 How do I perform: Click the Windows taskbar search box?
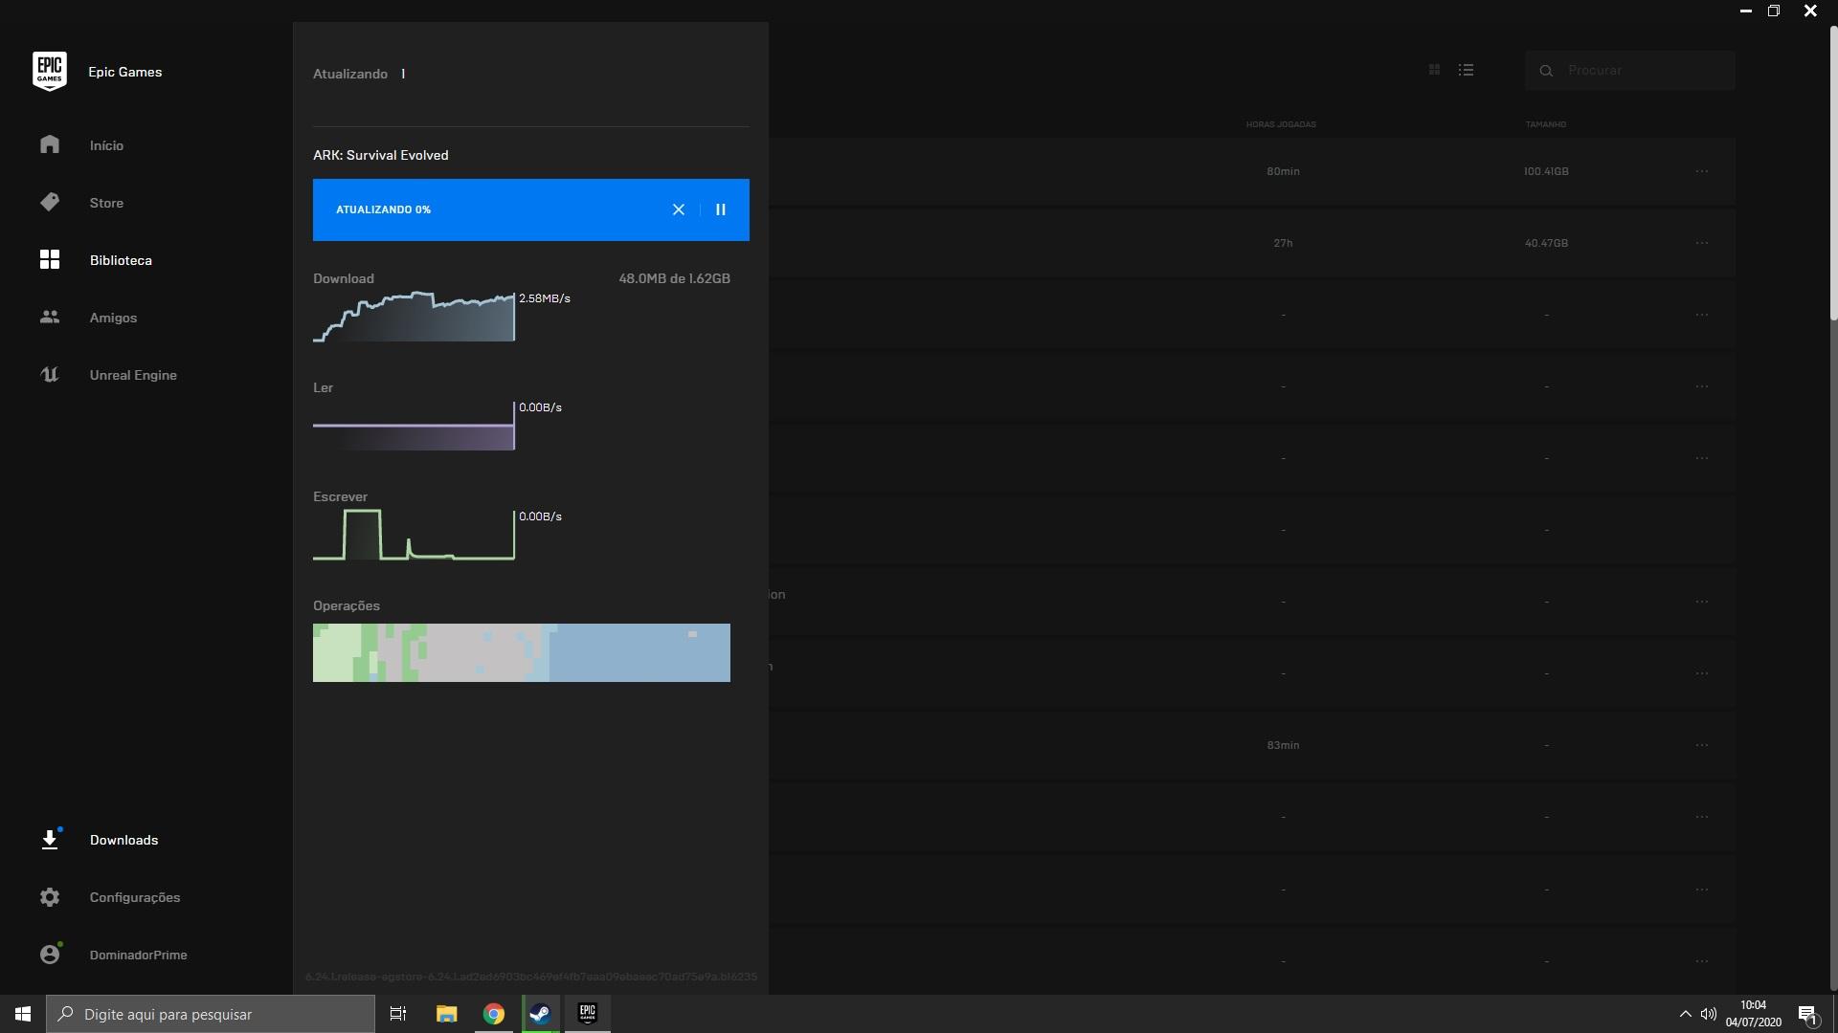point(211,1014)
